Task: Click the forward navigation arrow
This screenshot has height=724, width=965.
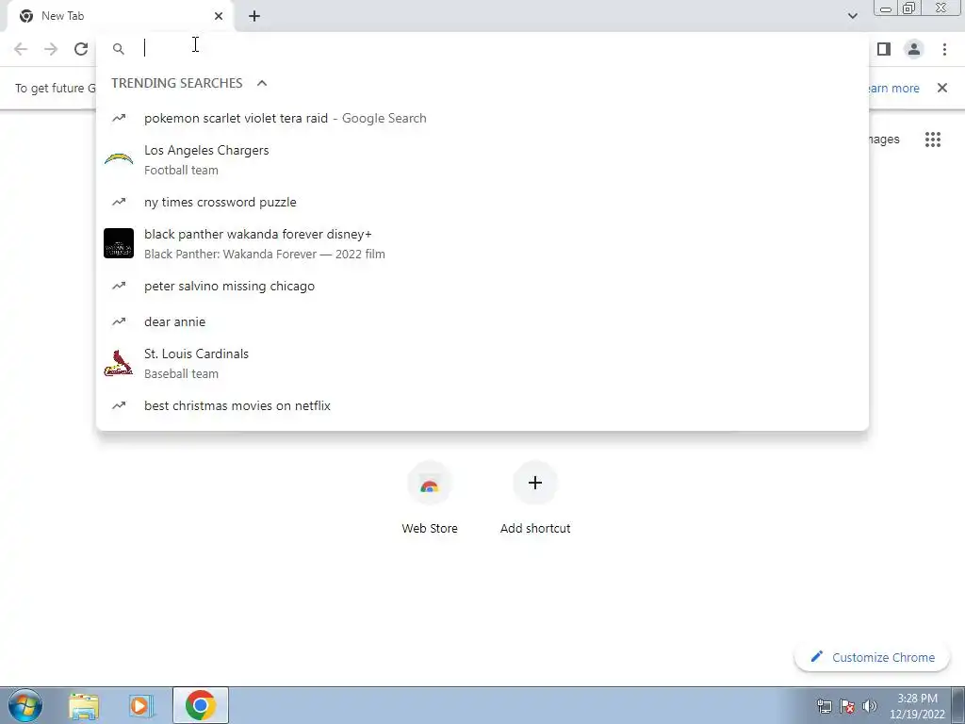Action: pos(51,49)
